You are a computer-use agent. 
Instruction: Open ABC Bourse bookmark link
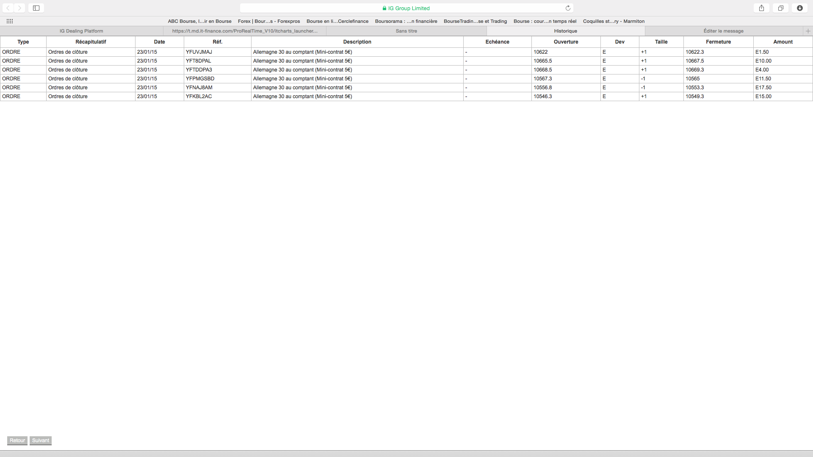199,21
